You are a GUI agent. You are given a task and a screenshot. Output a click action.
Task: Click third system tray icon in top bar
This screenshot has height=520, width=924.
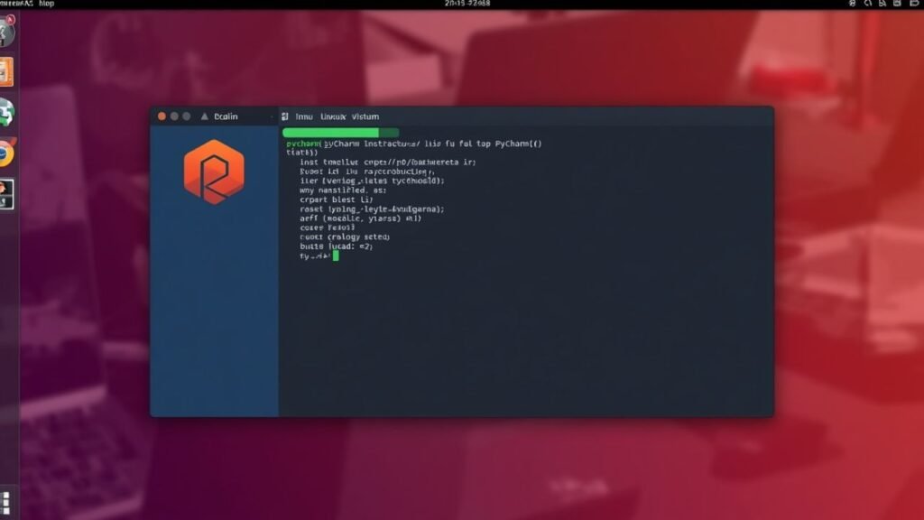[x=882, y=4]
